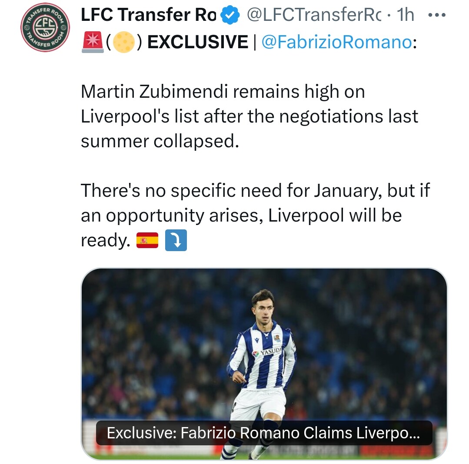Click the Spain flag emoji

[x=147, y=240]
